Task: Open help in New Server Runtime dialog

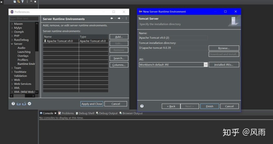Action: coord(142,106)
